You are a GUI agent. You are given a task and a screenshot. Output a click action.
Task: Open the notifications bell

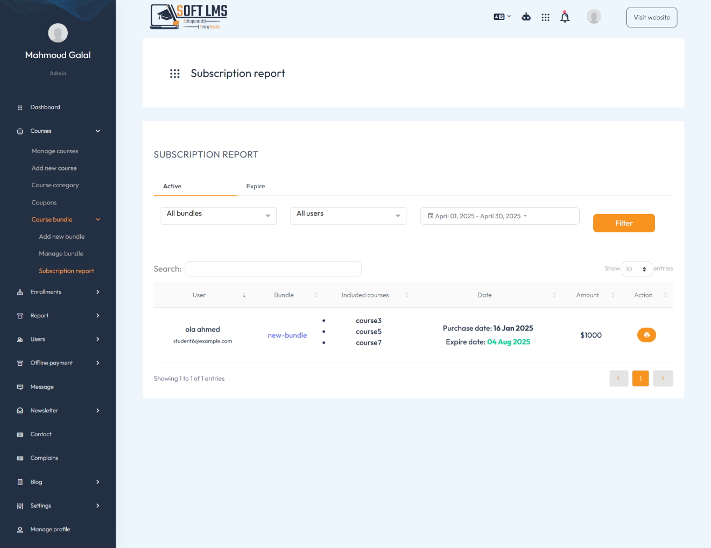[565, 17]
